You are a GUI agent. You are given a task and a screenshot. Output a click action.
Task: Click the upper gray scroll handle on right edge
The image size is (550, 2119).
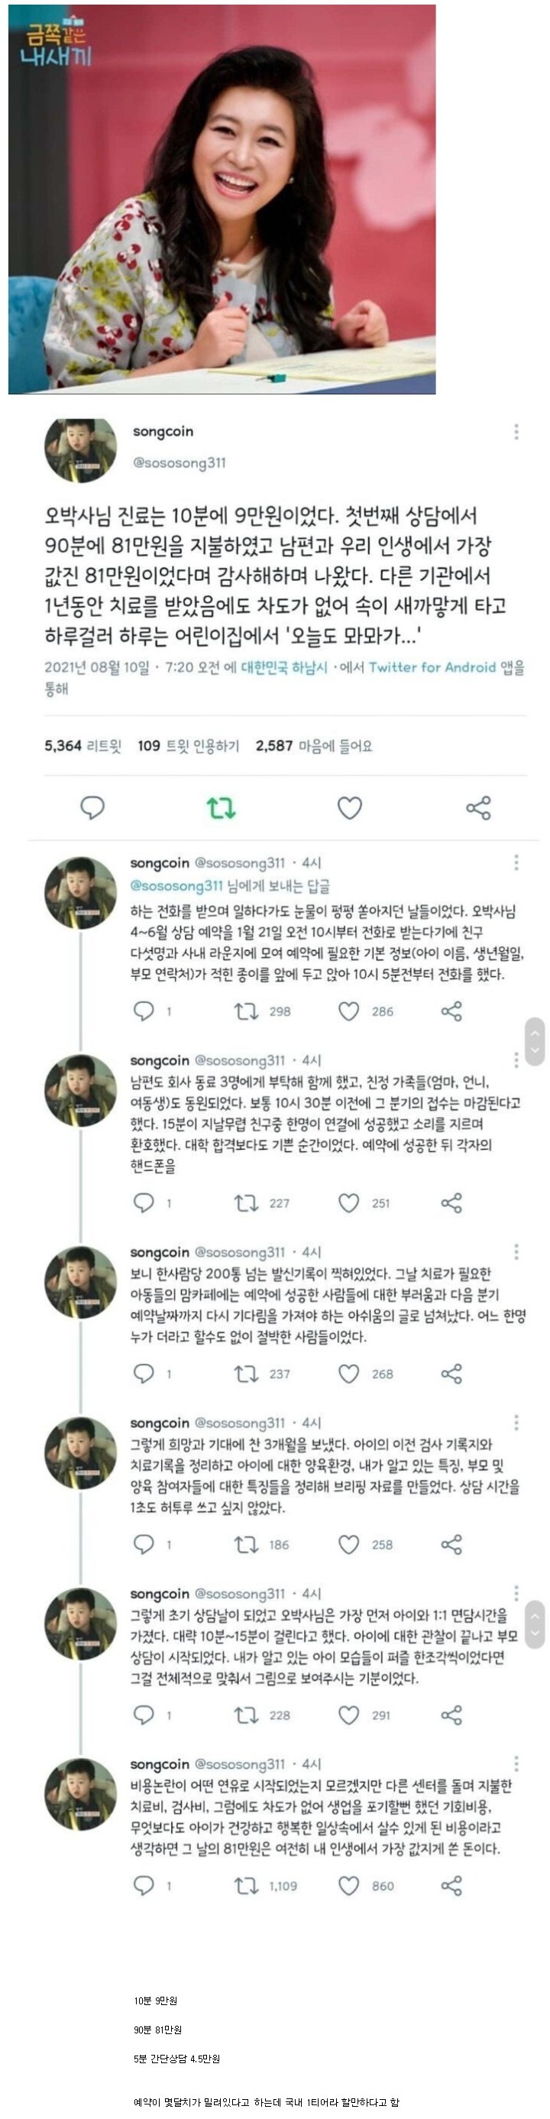pos(535,1041)
